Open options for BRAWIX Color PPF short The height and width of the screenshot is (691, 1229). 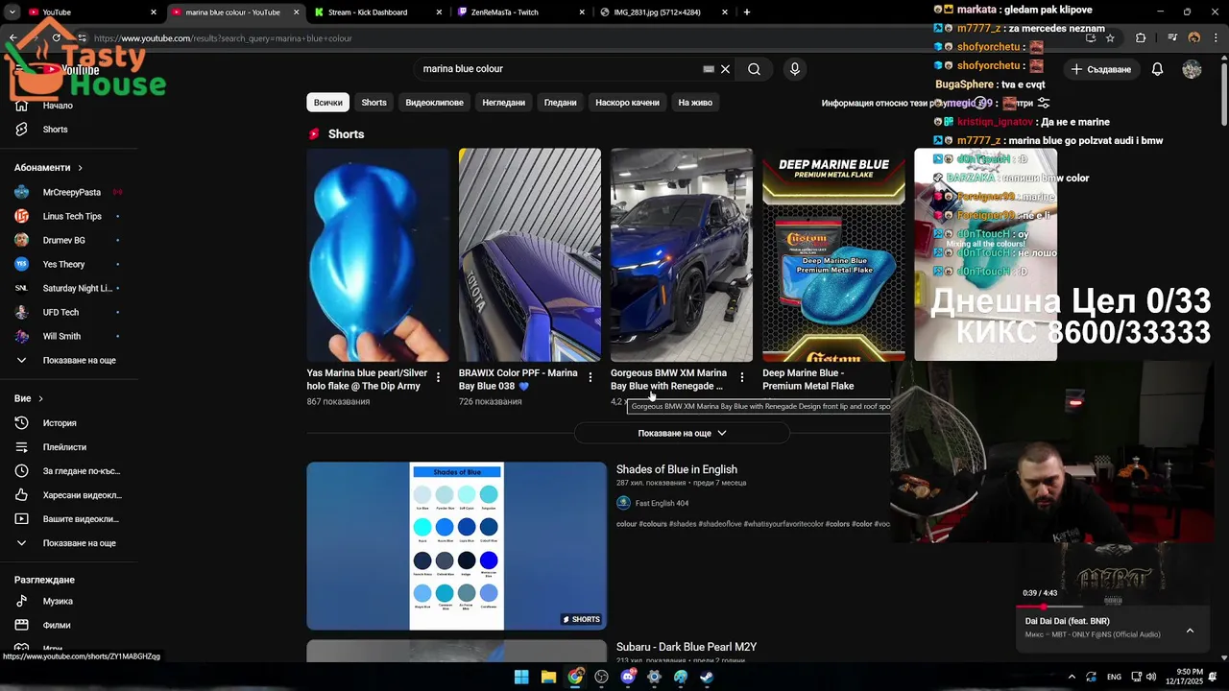[x=590, y=378]
